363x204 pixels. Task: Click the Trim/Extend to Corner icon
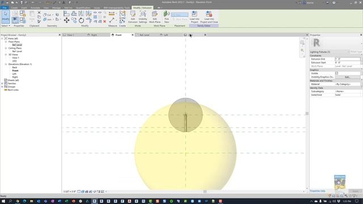pyautogui.click(x=88, y=20)
